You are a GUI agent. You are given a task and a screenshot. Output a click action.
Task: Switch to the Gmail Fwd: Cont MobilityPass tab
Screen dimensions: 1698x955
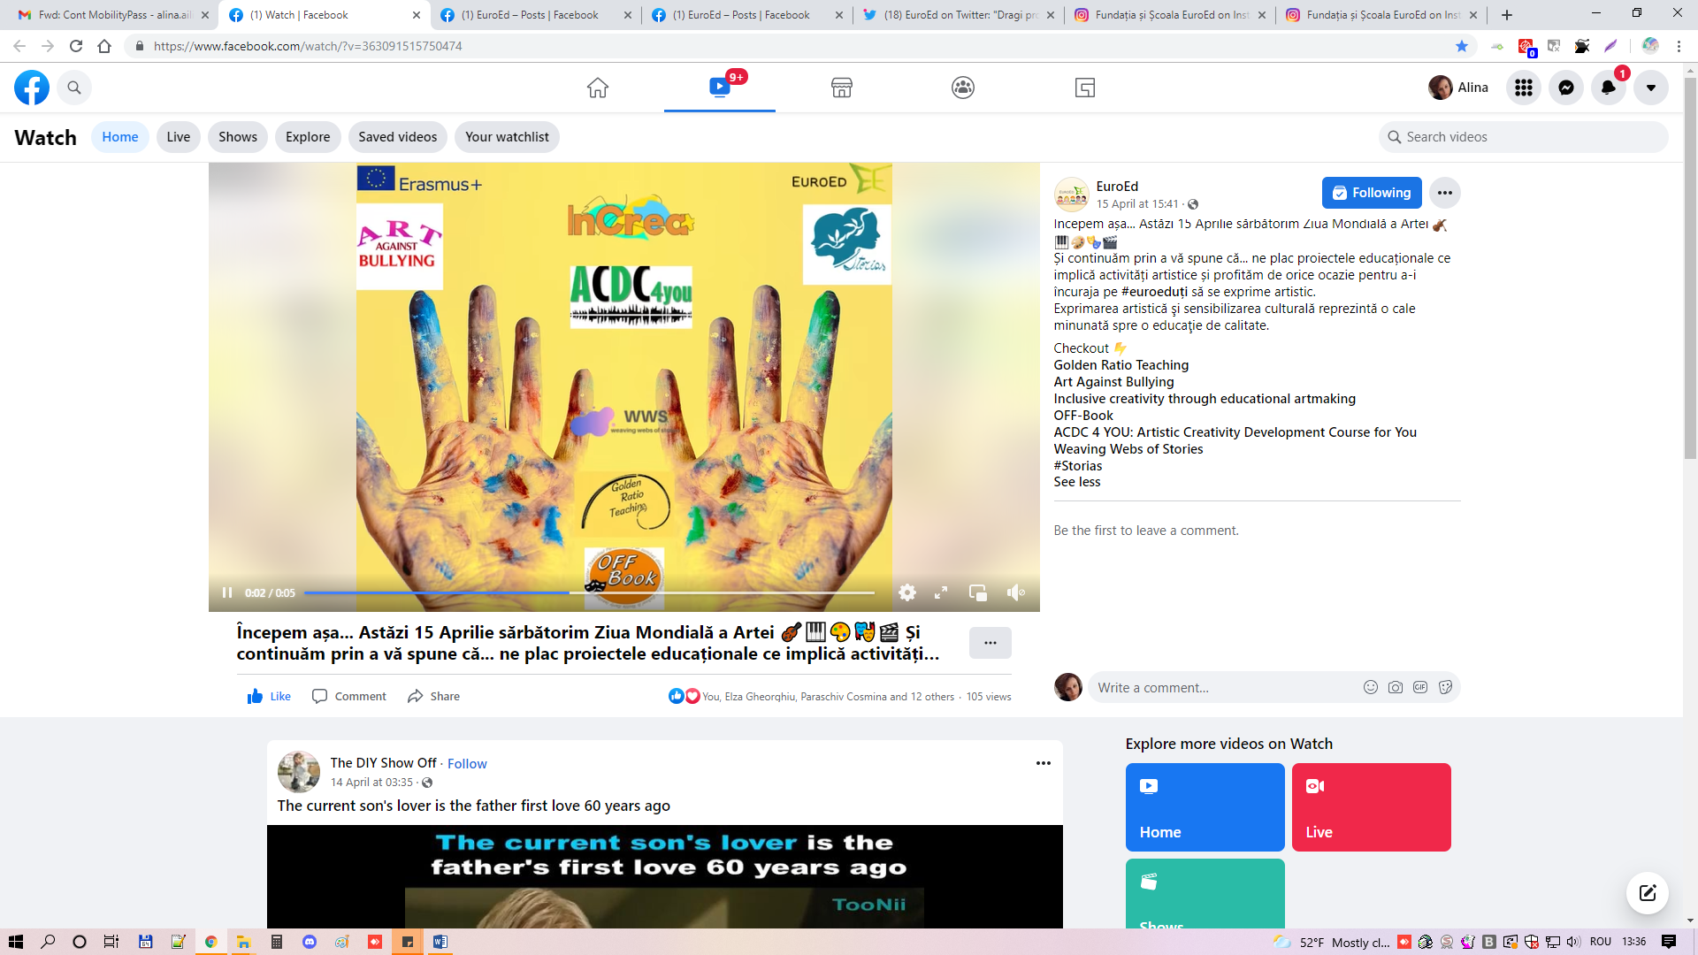[x=111, y=15]
